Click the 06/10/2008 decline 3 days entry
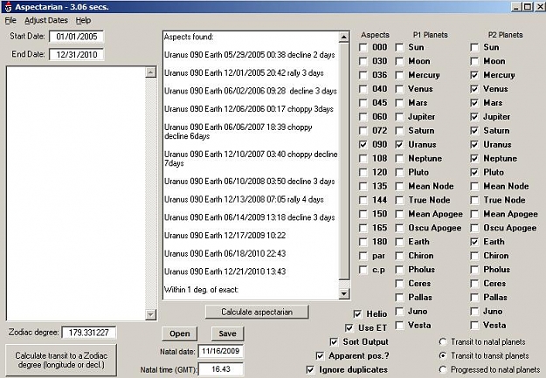Viewport: 546px width, 378px height. [249, 182]
